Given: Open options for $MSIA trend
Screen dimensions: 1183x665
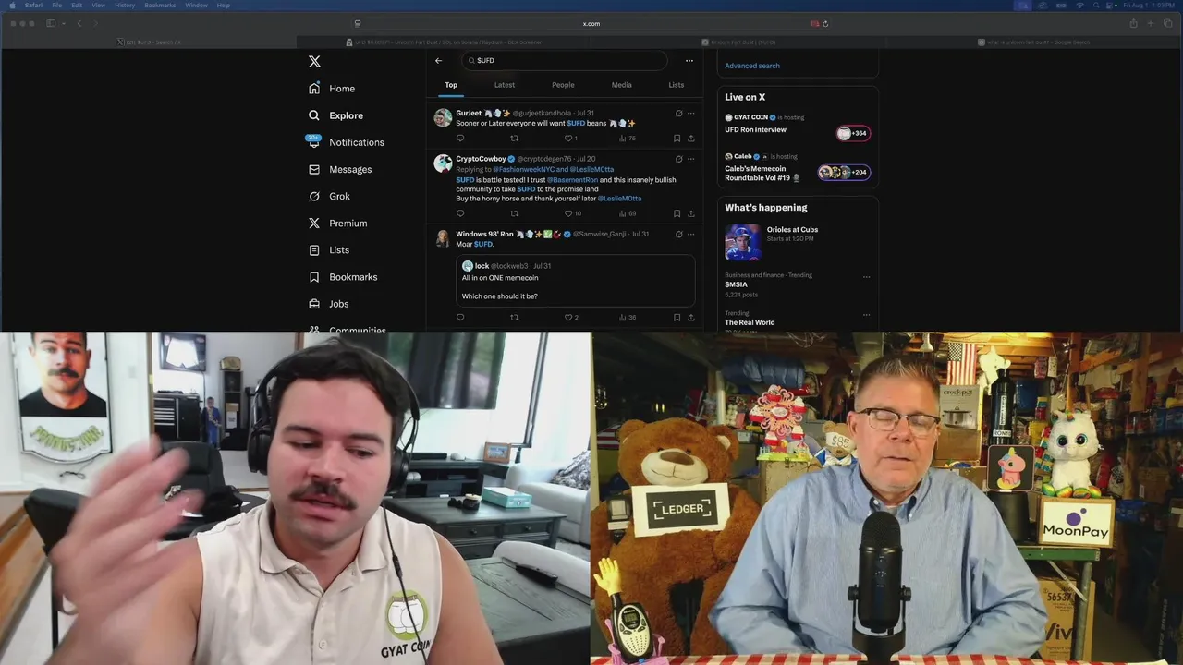Looking at the screenshot, I should (x=866, y=276).
